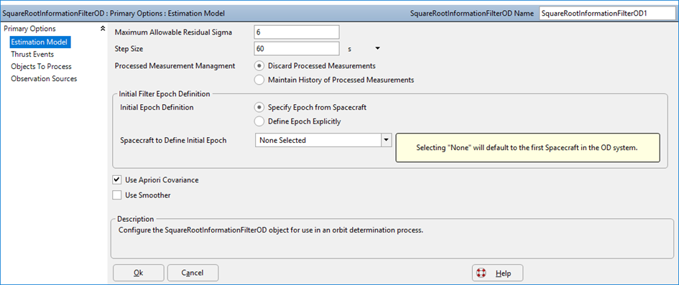Enable the Use Smoother checkbox
679x285 pixels.
pos(117,195)
